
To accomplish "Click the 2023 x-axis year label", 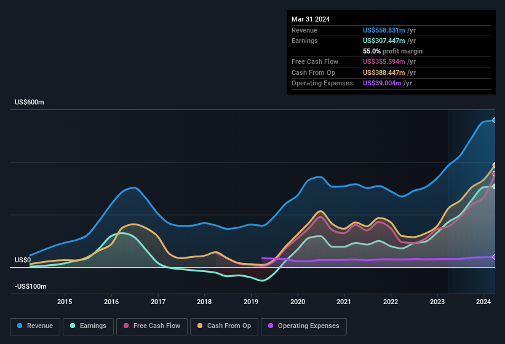I will [437, 302].
